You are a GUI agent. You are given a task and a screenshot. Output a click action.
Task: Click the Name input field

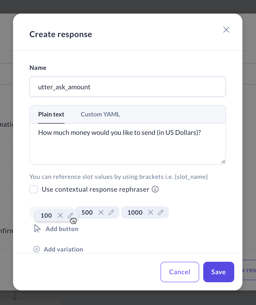click(127, 87)
